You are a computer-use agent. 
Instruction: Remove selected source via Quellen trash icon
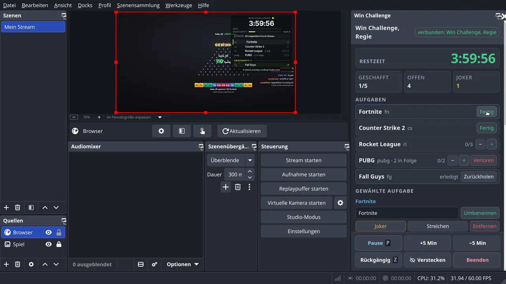point(17,264)
